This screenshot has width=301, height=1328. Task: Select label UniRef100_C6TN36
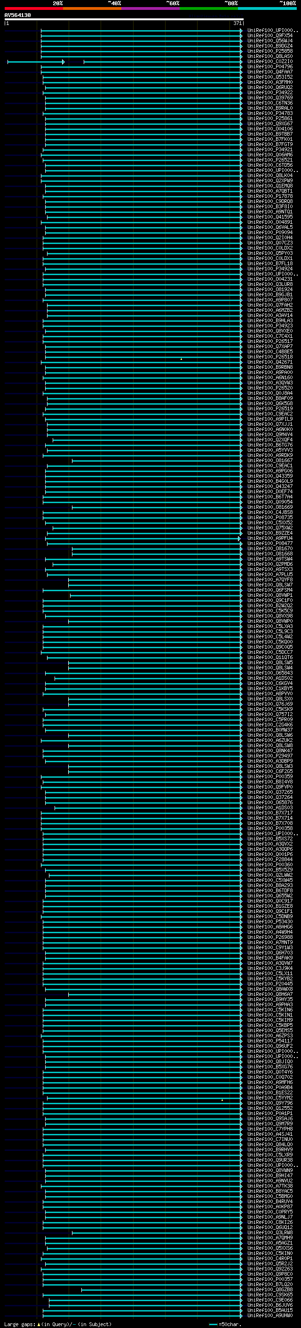pos(270,103)
